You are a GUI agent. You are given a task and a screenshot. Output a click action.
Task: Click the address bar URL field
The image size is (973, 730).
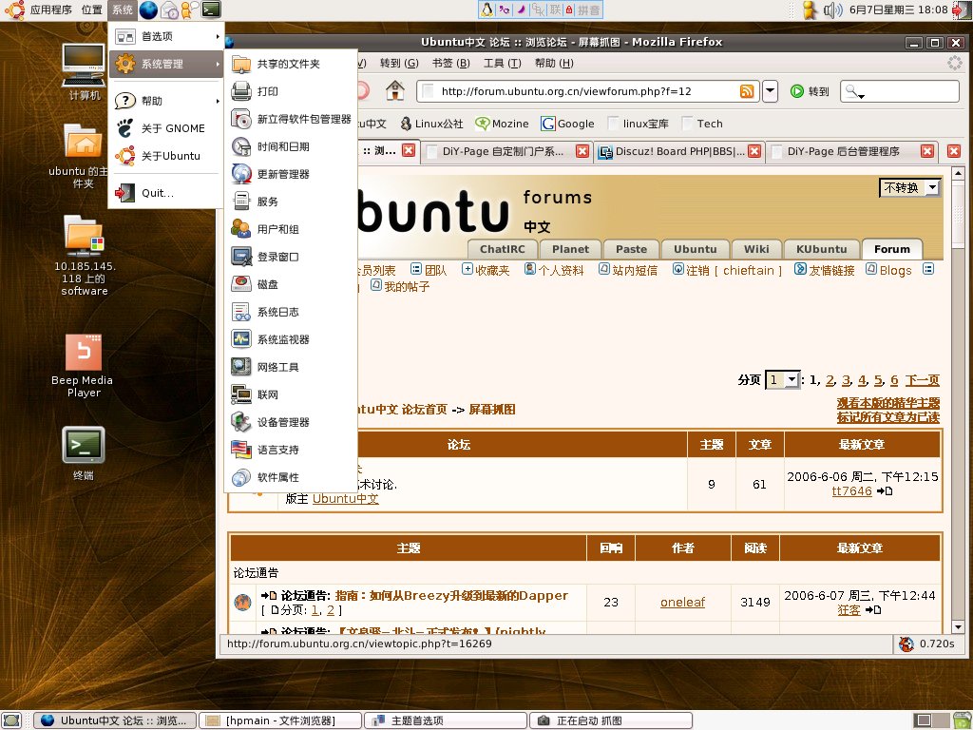[589, 91]
